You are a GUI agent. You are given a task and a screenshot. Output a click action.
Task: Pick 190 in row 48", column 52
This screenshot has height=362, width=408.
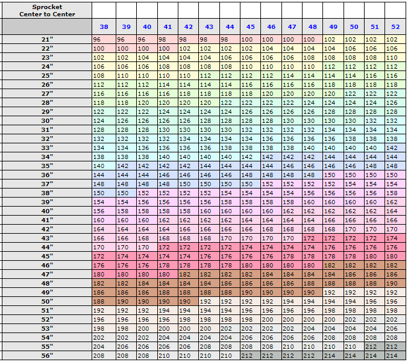point(395,283)
